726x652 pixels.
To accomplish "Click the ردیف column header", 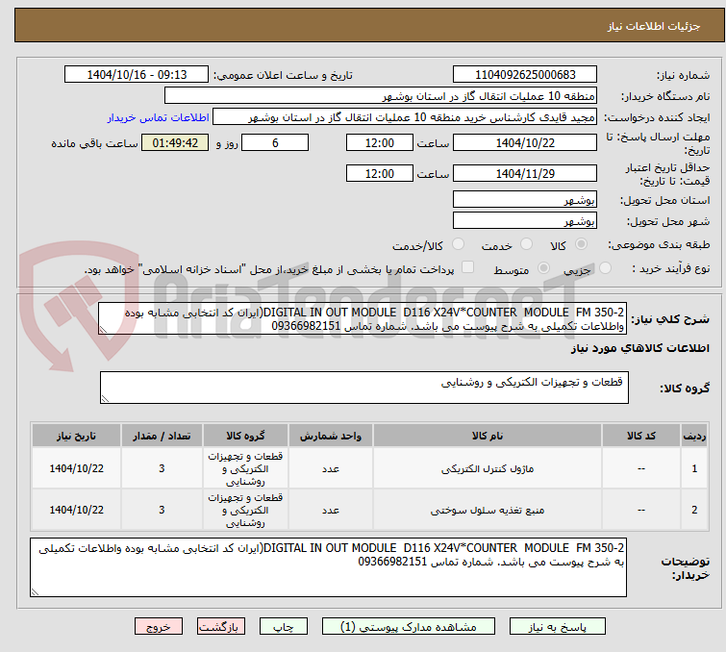I will [x=694, y=436].
